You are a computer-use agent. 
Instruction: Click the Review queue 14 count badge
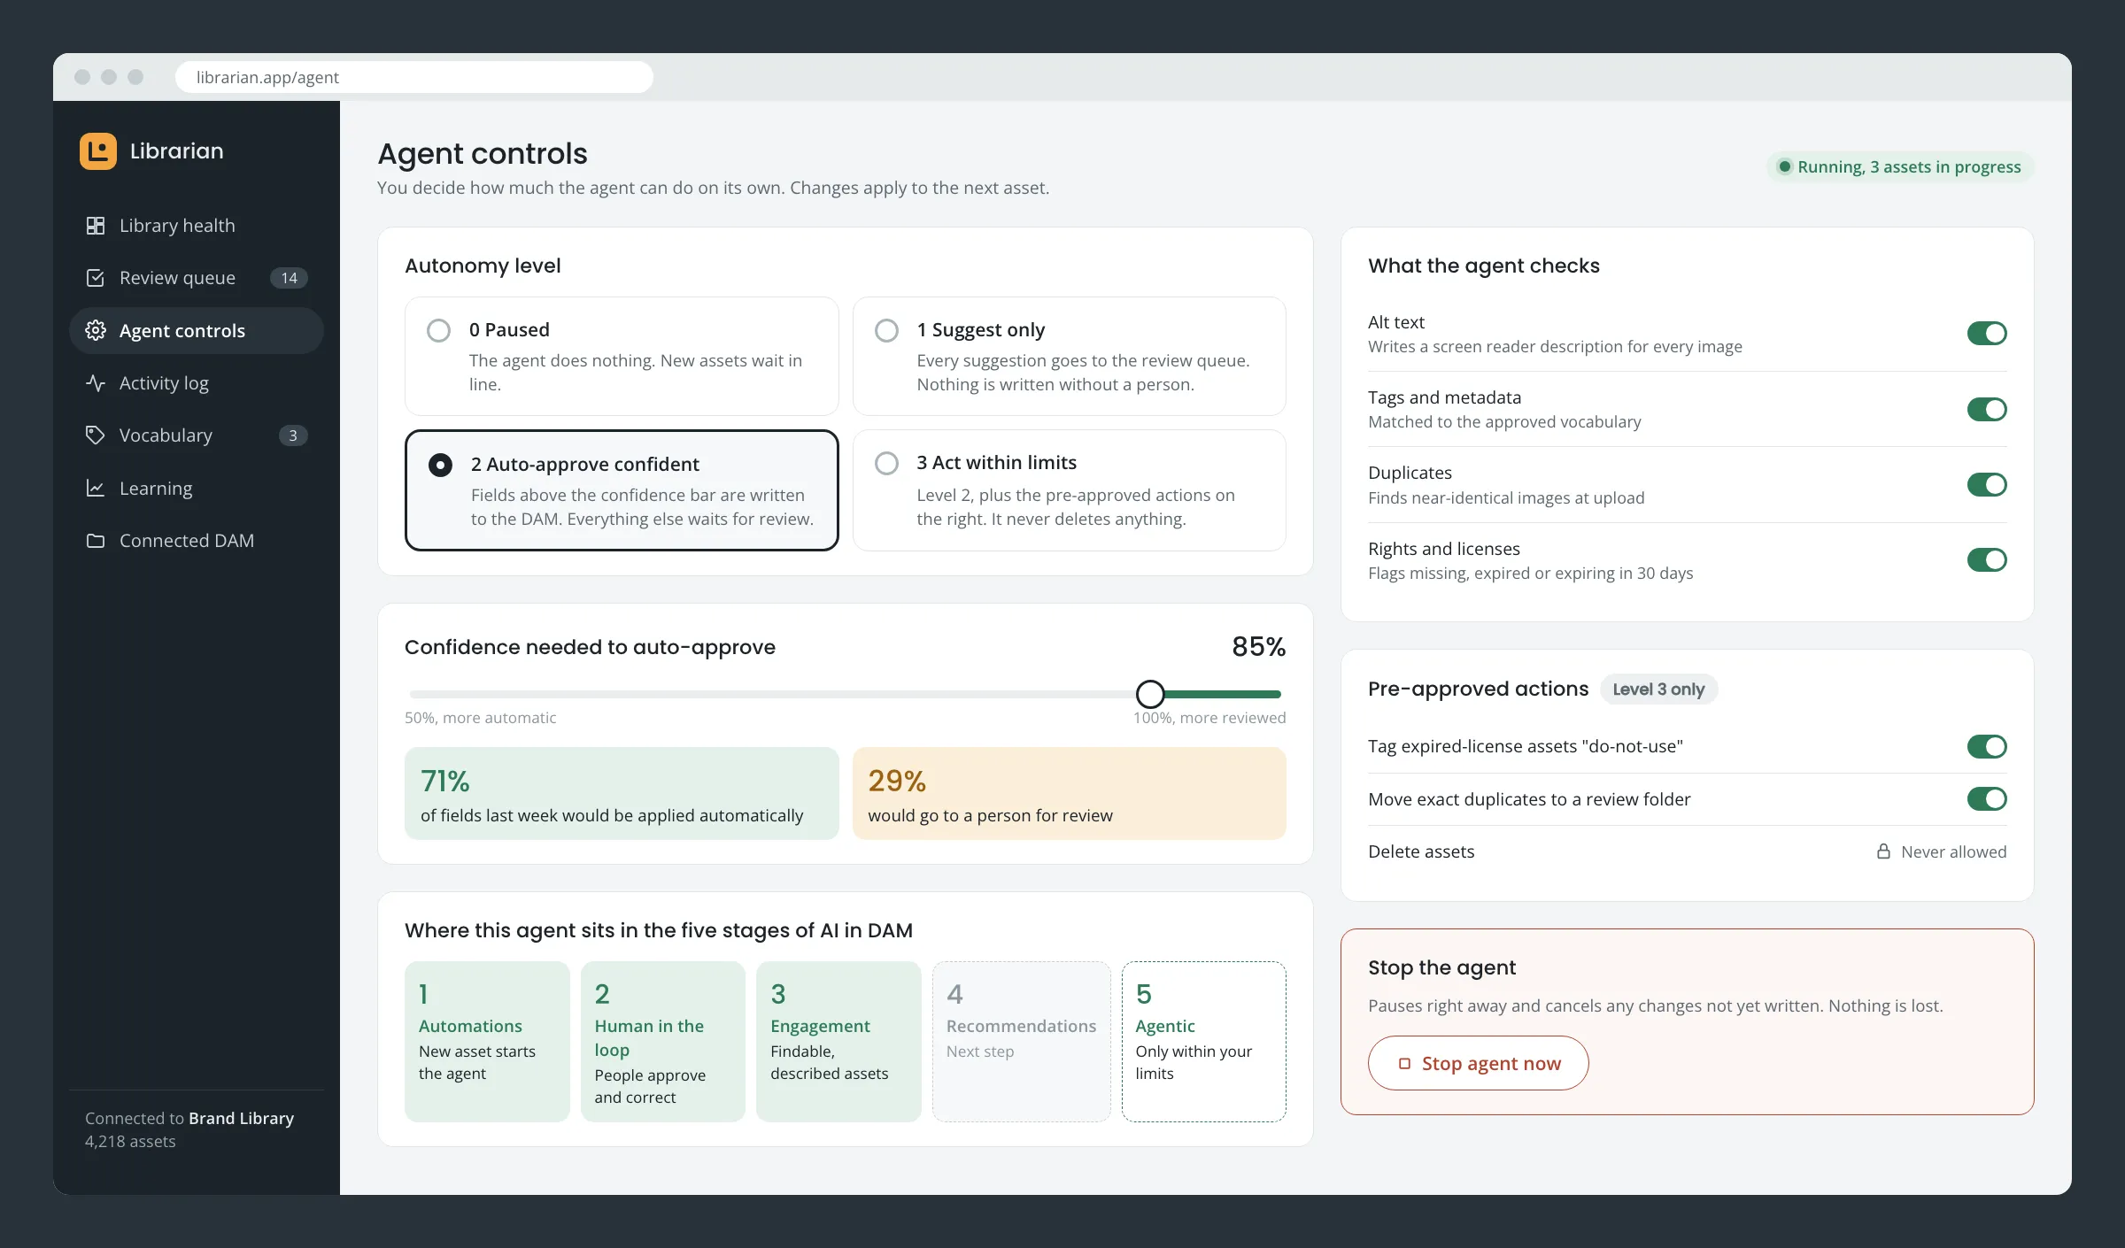[289, 278]
